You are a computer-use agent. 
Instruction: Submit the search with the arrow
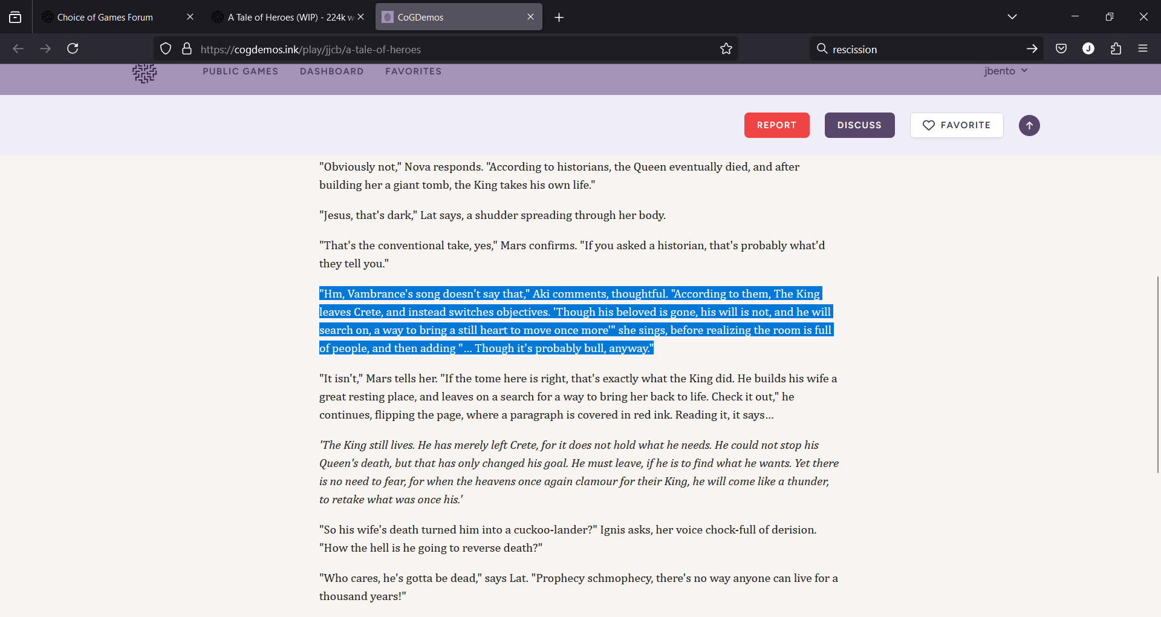(1032, 49)
